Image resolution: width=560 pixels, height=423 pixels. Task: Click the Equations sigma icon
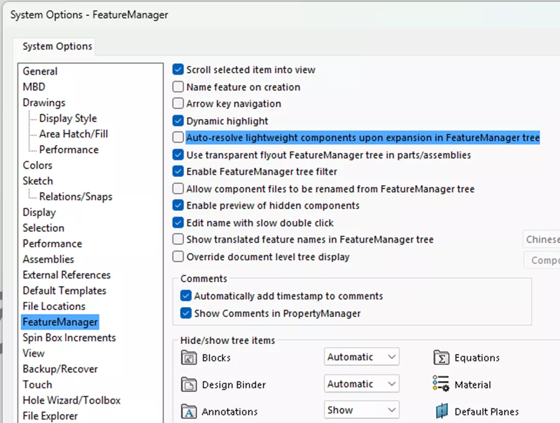pyautogui.click(x=441, y=358)
